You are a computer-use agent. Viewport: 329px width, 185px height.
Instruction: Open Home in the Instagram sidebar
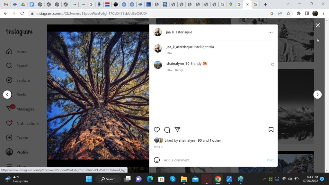pyautogui.click(x=22, y=51)
